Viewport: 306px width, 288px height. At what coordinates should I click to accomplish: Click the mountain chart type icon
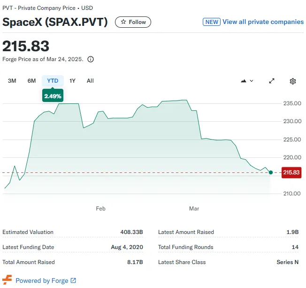coord(244,81)
